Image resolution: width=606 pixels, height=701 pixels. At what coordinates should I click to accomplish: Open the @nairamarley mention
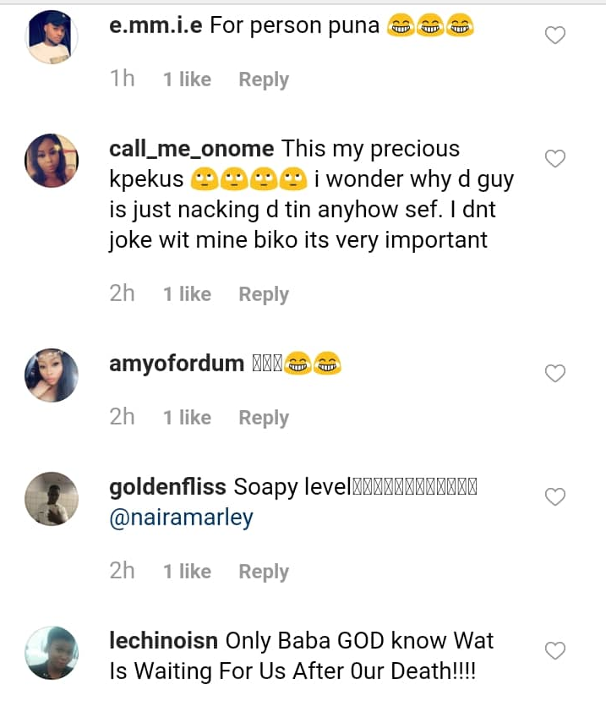(182, 517)
